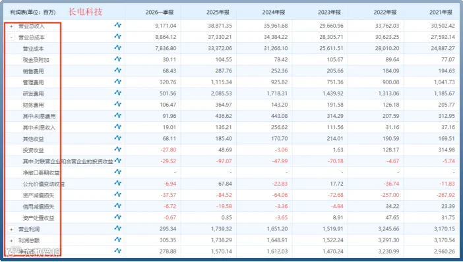Click trend icon beside 其中:利息费用
The width and height of the screenshot is (463, 262).
click(x=118, y=115)
